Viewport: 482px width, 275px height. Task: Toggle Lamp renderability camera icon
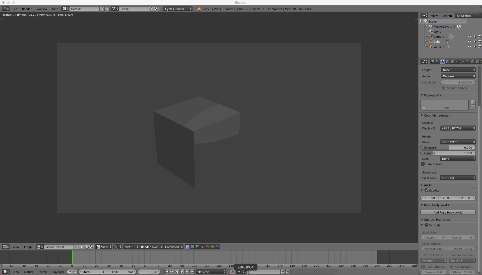(x=479, y=46)
